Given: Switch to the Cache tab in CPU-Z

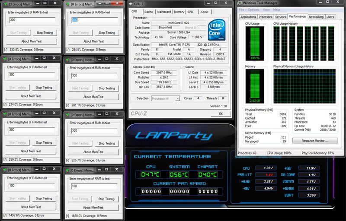Looking at the screenshot, I should click(148, 12).
